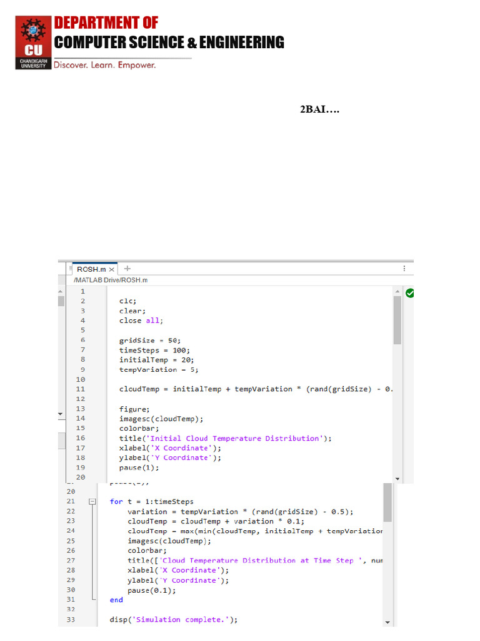Click the down arrow of the upper editor's right scrollbar
Image resolution: width=480 pixels, height=641 pixels.
click(397, 479)
